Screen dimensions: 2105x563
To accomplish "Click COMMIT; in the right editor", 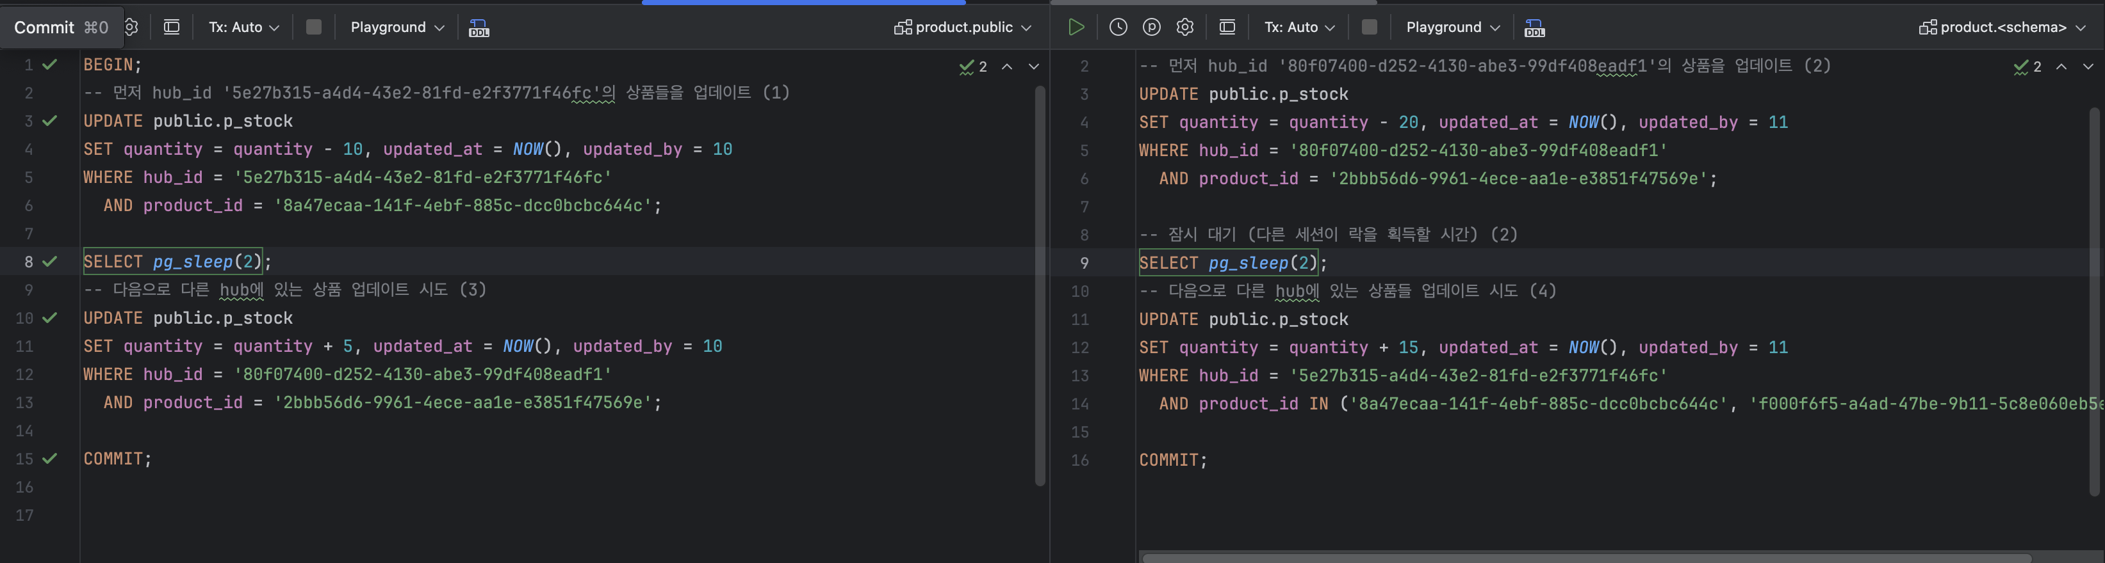I will click(x=1174, y=460).
